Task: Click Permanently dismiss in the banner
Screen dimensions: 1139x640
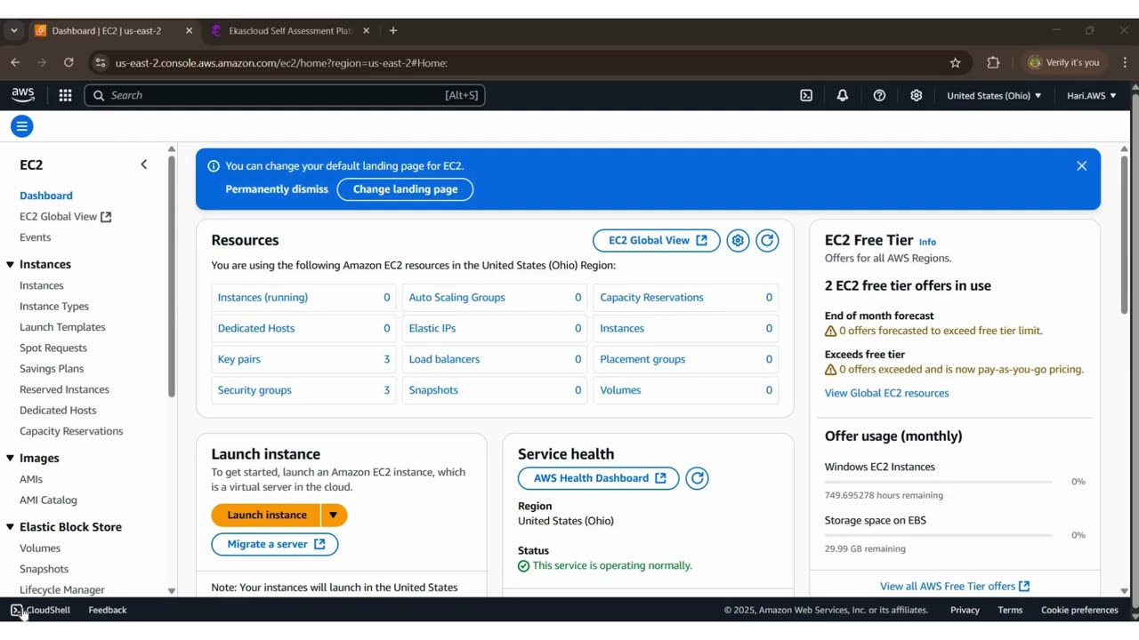Action: point(277,189)
